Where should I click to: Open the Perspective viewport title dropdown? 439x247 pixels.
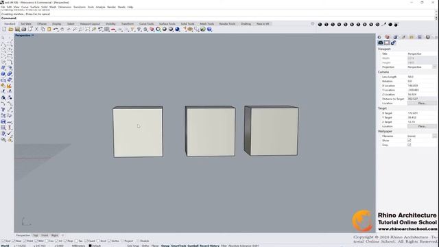(x=32, y=35)
